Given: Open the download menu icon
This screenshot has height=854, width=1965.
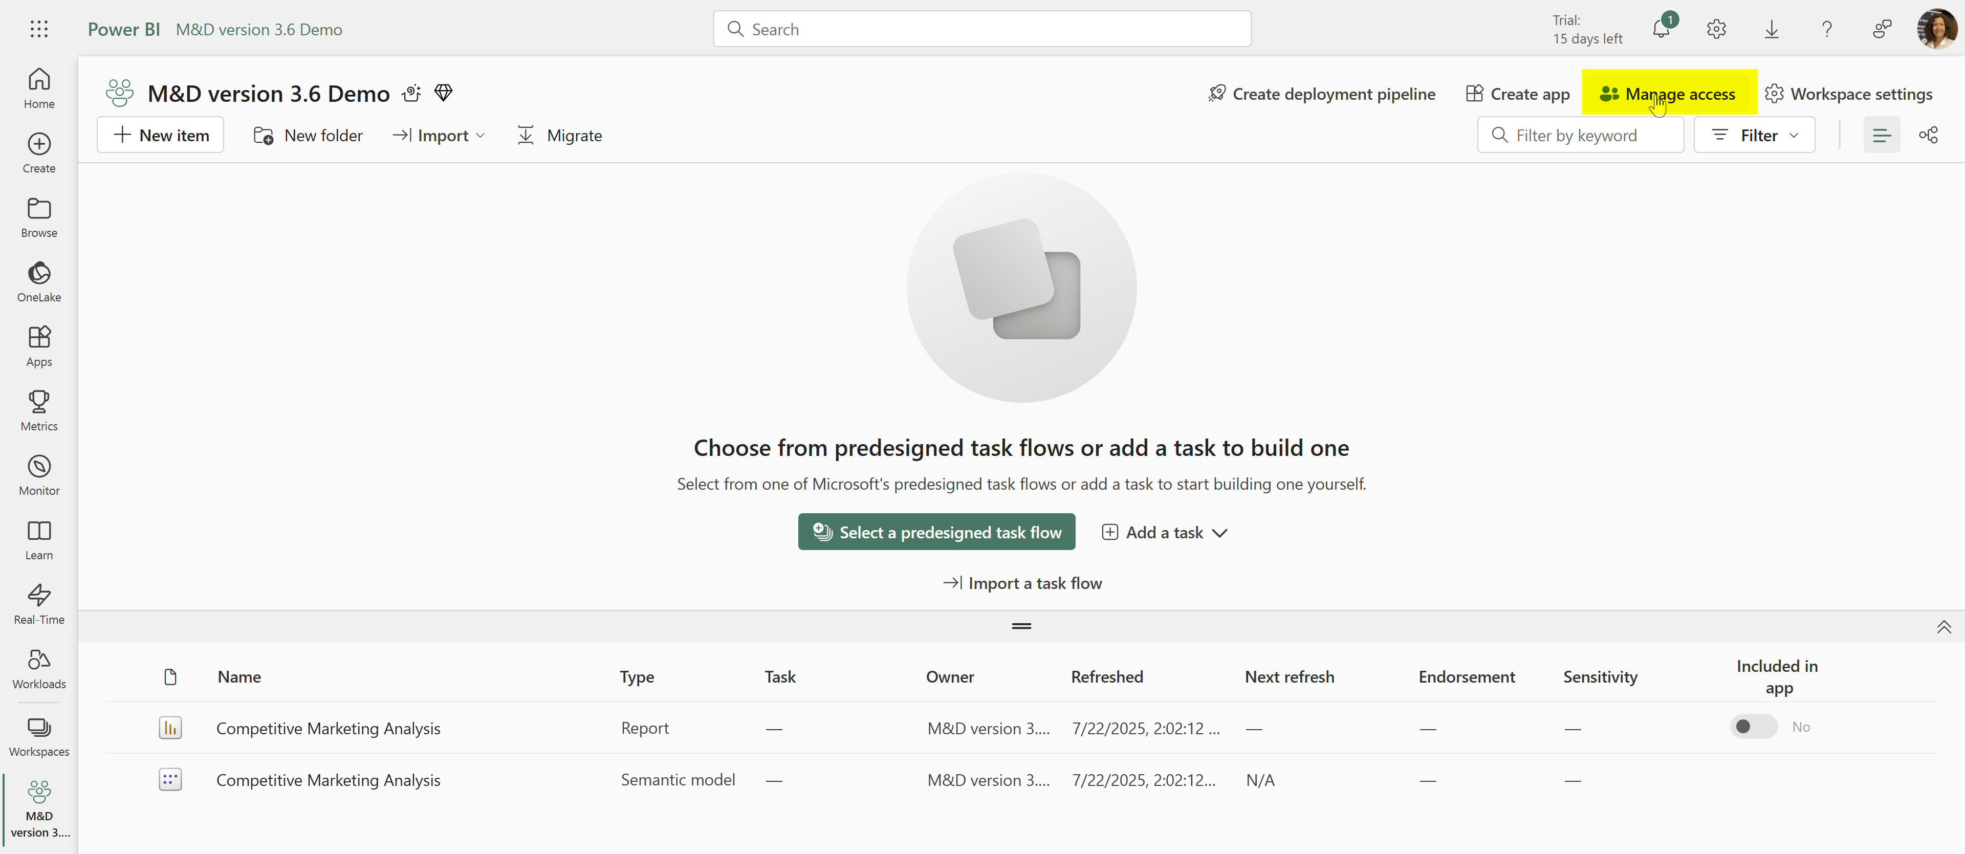Looking at the screenshot, I should [1771, 29].
